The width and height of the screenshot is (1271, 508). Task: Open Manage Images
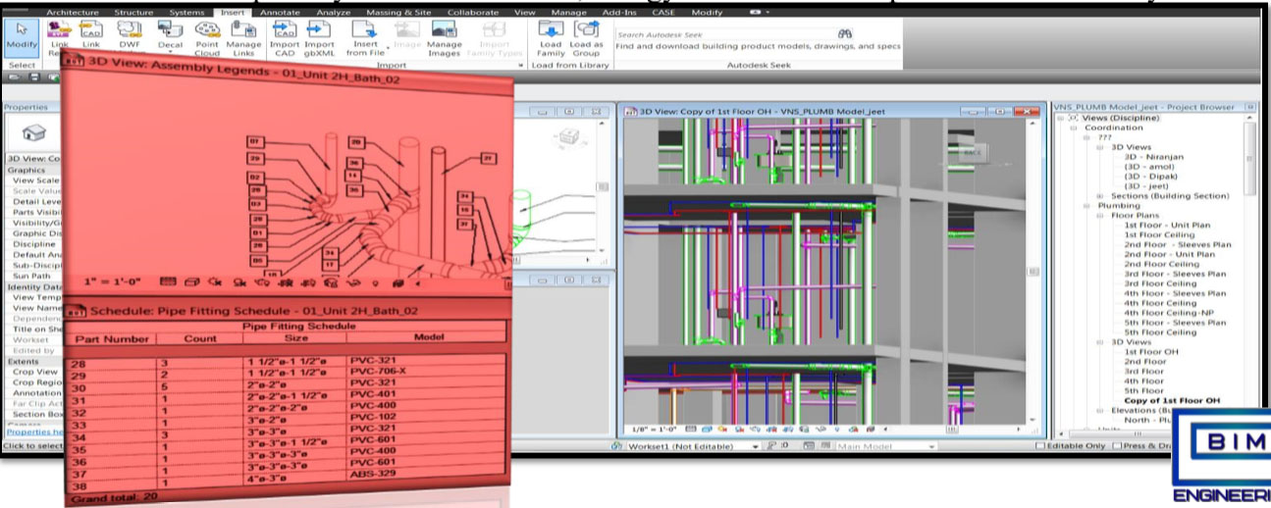click(444, 36)
